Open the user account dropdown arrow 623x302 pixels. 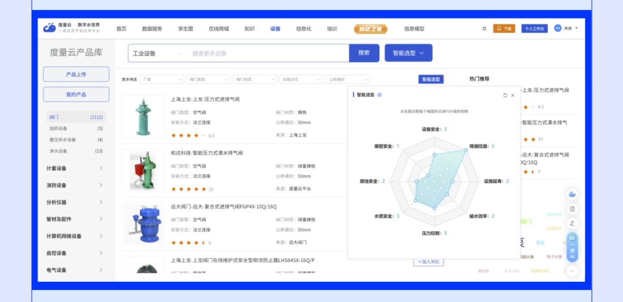pyautogui.click(x=576, y=28)
